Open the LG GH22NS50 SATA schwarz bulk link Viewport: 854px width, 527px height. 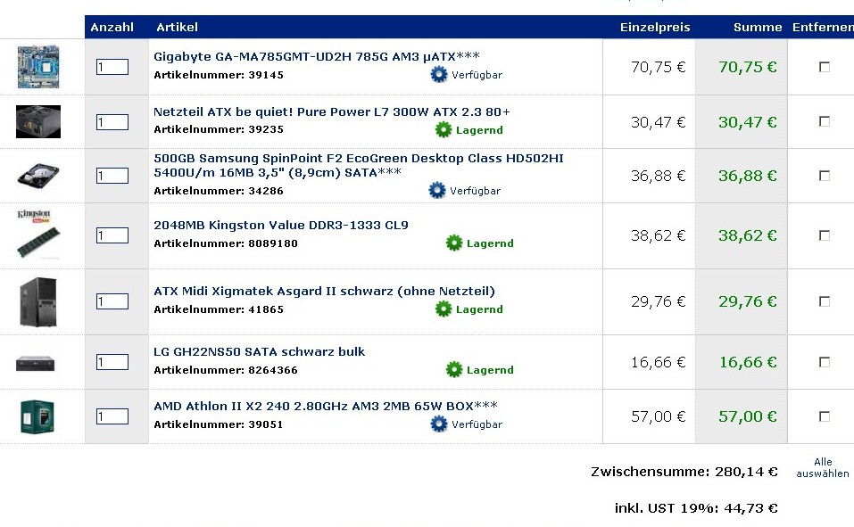tap(260, 351)
